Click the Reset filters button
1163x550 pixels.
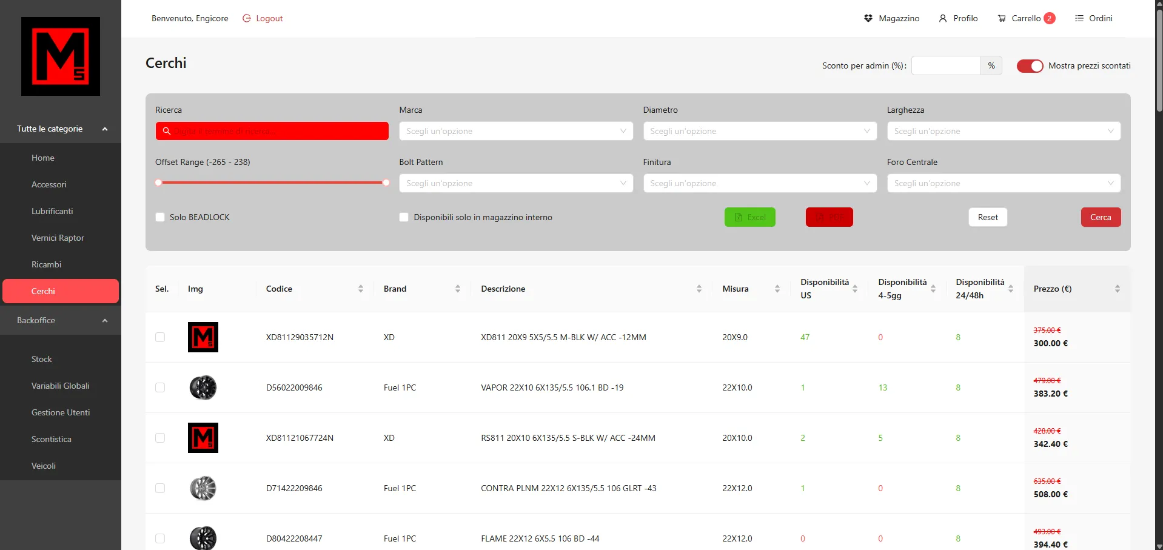point(987,217)
